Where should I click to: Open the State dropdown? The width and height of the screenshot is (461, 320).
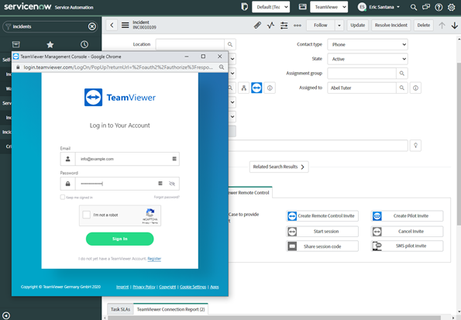click(x=367, y=59)
